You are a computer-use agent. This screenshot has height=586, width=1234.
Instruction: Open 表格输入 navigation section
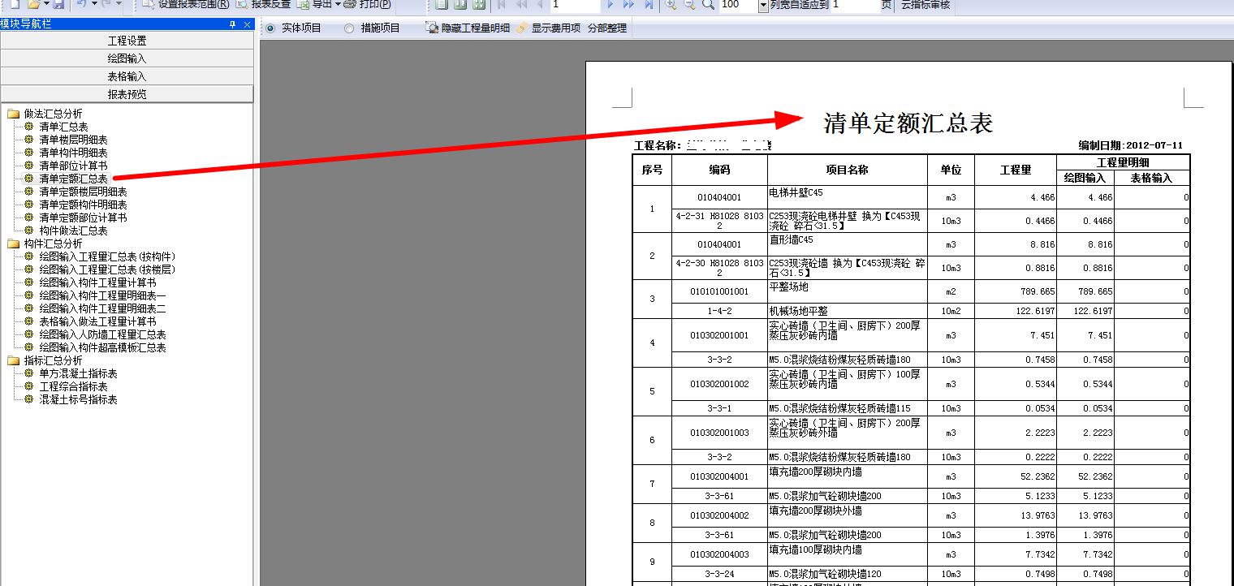127,76
